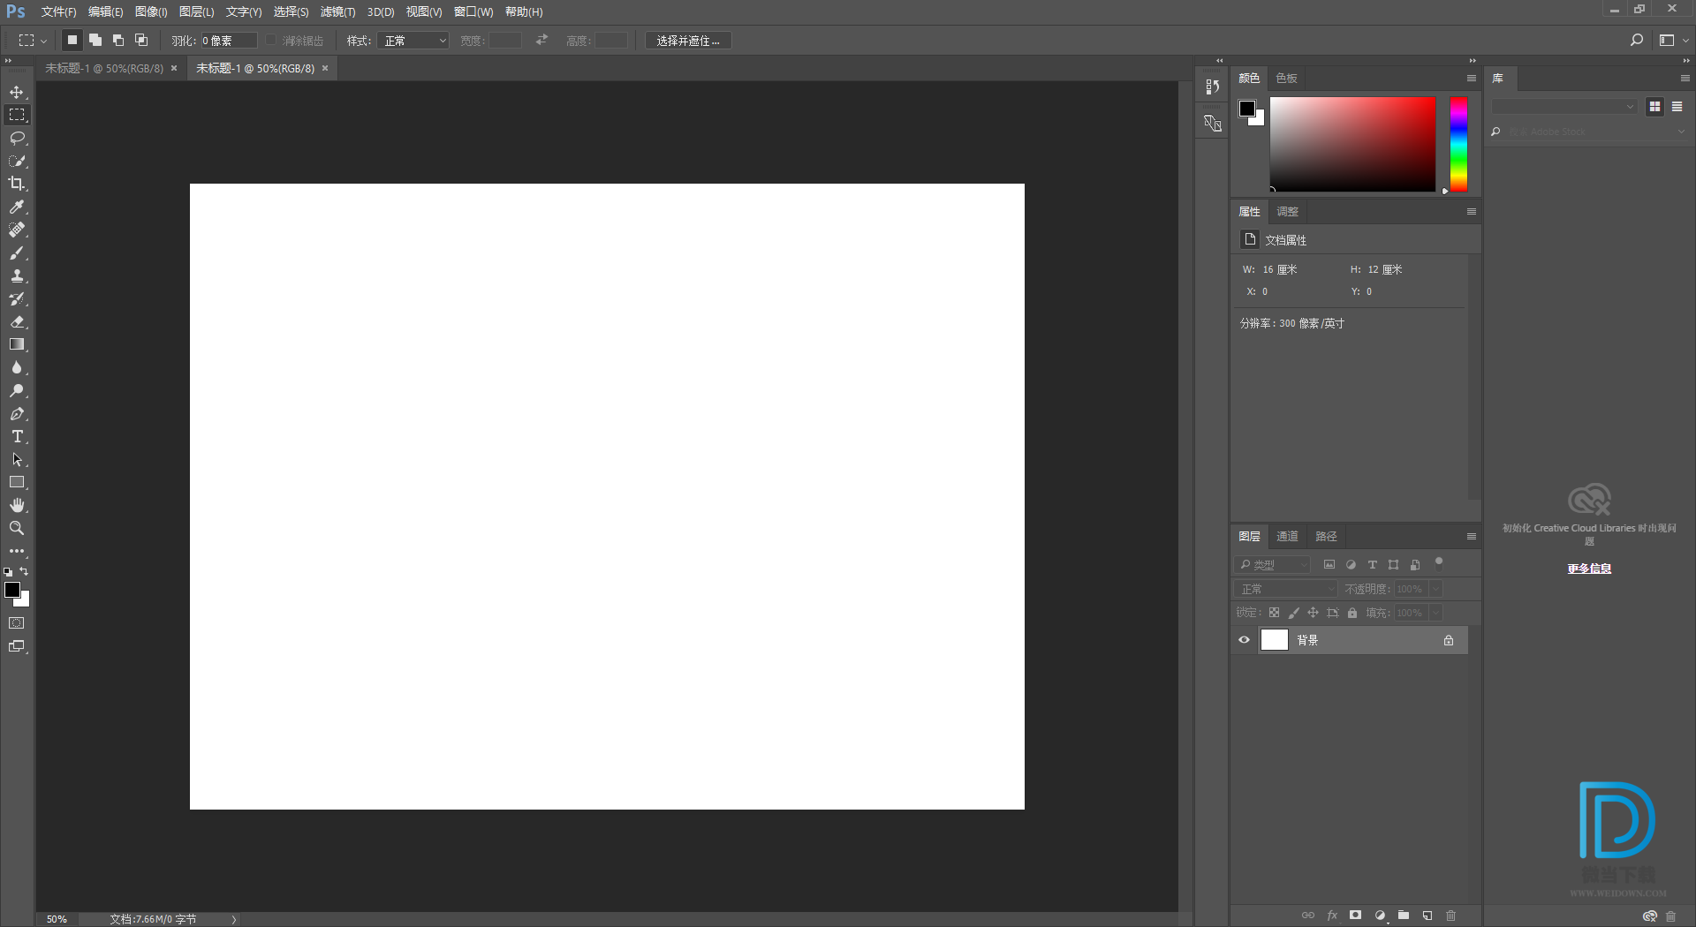Open the layer filter 类型 dropdown
The height and width of the screenshot is (927, 1696).
point(1273,564)
